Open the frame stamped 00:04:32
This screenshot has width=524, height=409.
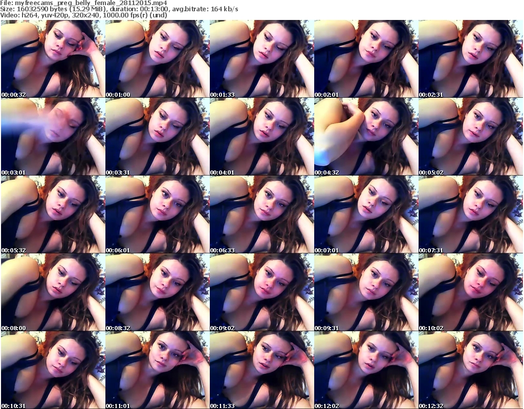(x=366, y=137)
